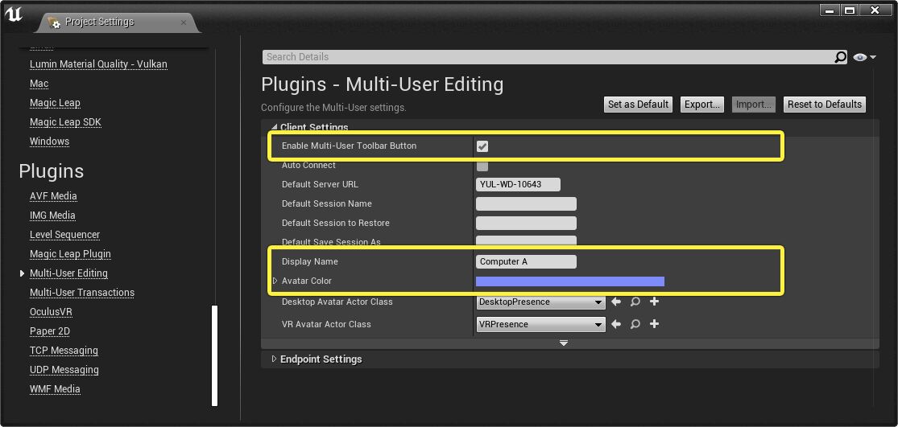
Task: Click the plus icon beside VRPresence
Action: [x=654, y=325]
